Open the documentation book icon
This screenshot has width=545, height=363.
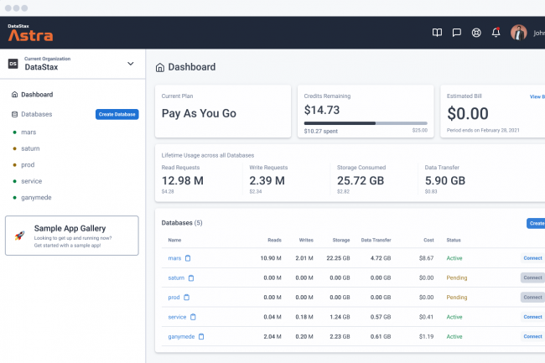(x=437, y=33)
